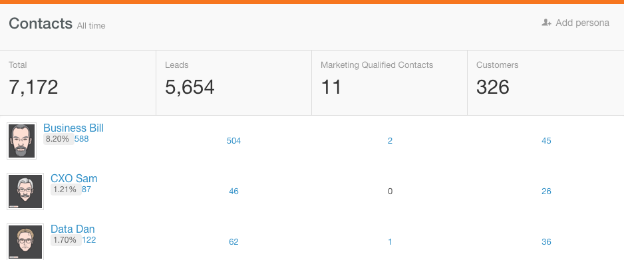Screen dimensions: 624x260
Task: View Business Bill's 588 total contacts
Action: click(82, 139)
